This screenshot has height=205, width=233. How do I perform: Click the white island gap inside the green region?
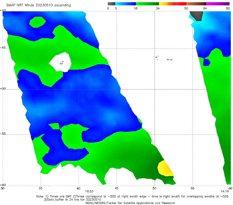tap(61, 62)
